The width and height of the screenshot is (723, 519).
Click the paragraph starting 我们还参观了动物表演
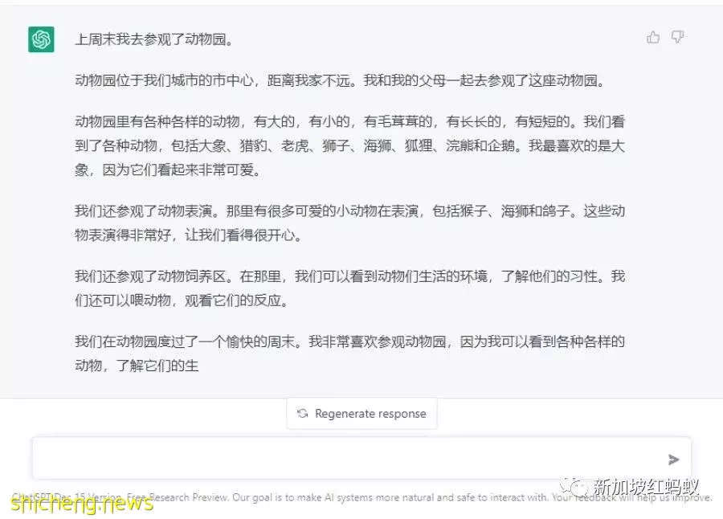click(x=350, y=223)
